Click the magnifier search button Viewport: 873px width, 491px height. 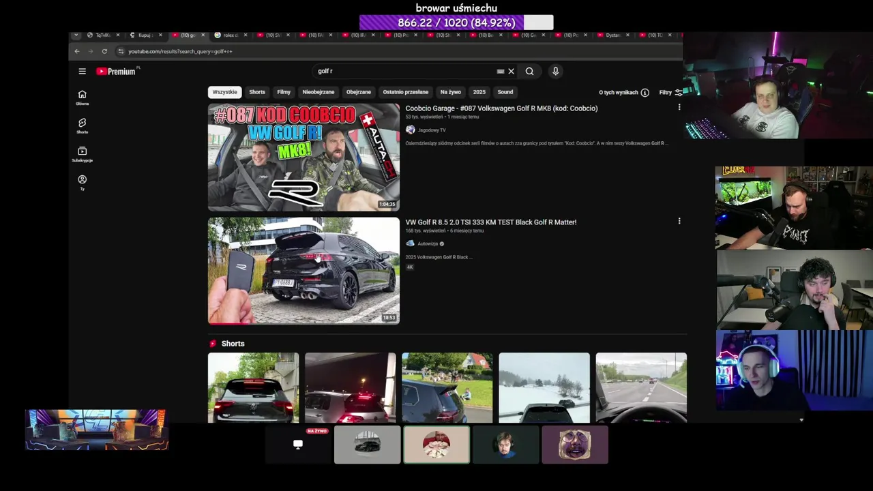point(529,71)
